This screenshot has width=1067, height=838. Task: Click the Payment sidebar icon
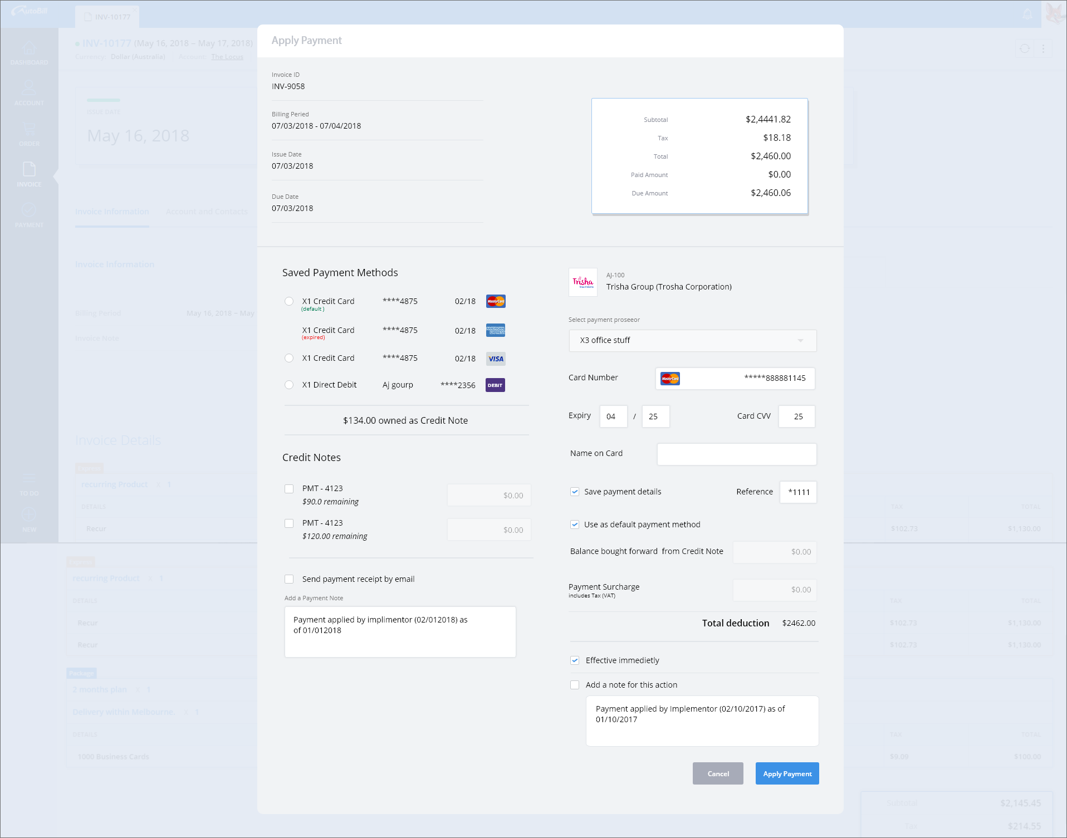click(x=29, y=210)
